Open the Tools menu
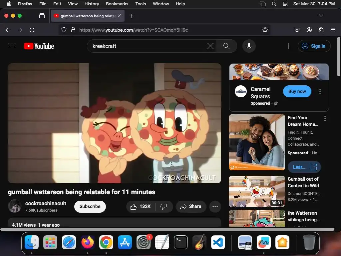This screenshot has width=341, height=256. point(141,4)
